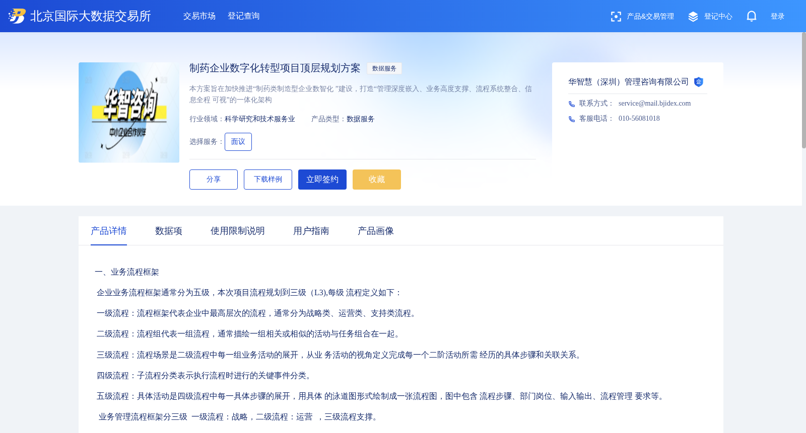Image resolution: width=806 pixels, height=433 pixels.
Task: Click the 下载样例 button
Action: (268, 180)
